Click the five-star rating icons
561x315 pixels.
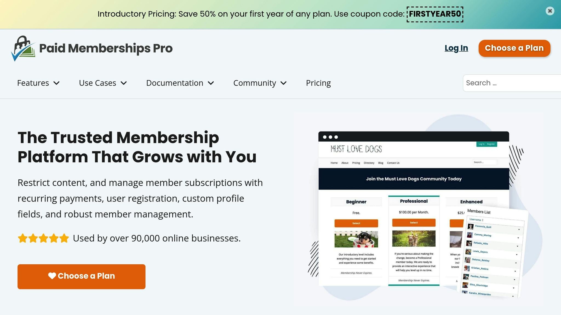tap(43, 238)
